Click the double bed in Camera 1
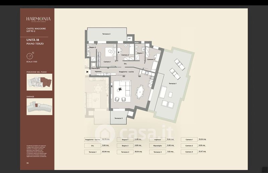Viewport: 268px width, 173px height. [x=110, y=52]
